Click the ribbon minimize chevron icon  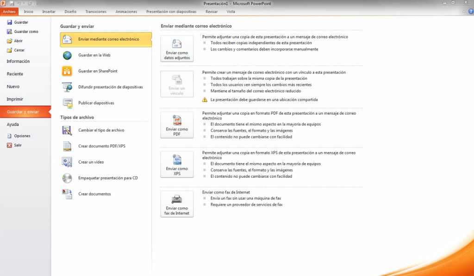click(464, 12)
